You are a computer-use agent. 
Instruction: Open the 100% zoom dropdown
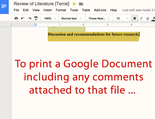click(50, 18)
